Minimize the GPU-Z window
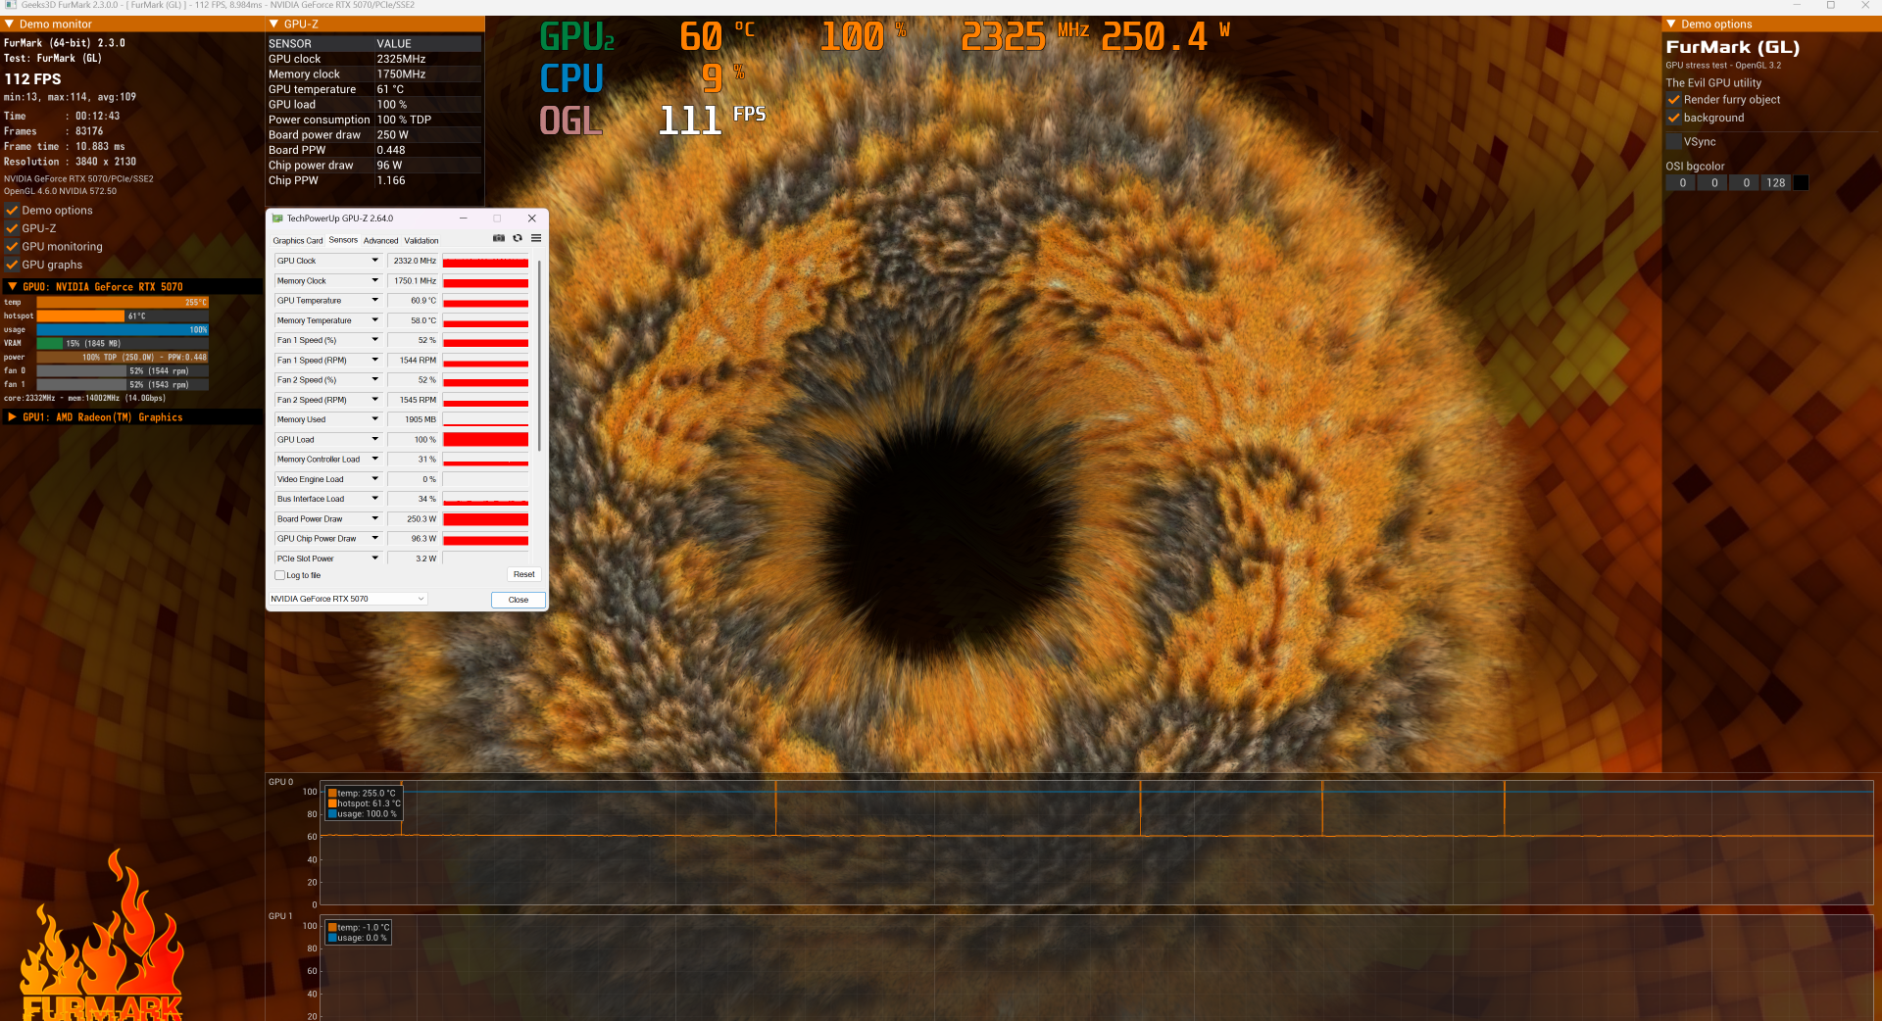The image size is (1882, 1021). tap(464, 219)
